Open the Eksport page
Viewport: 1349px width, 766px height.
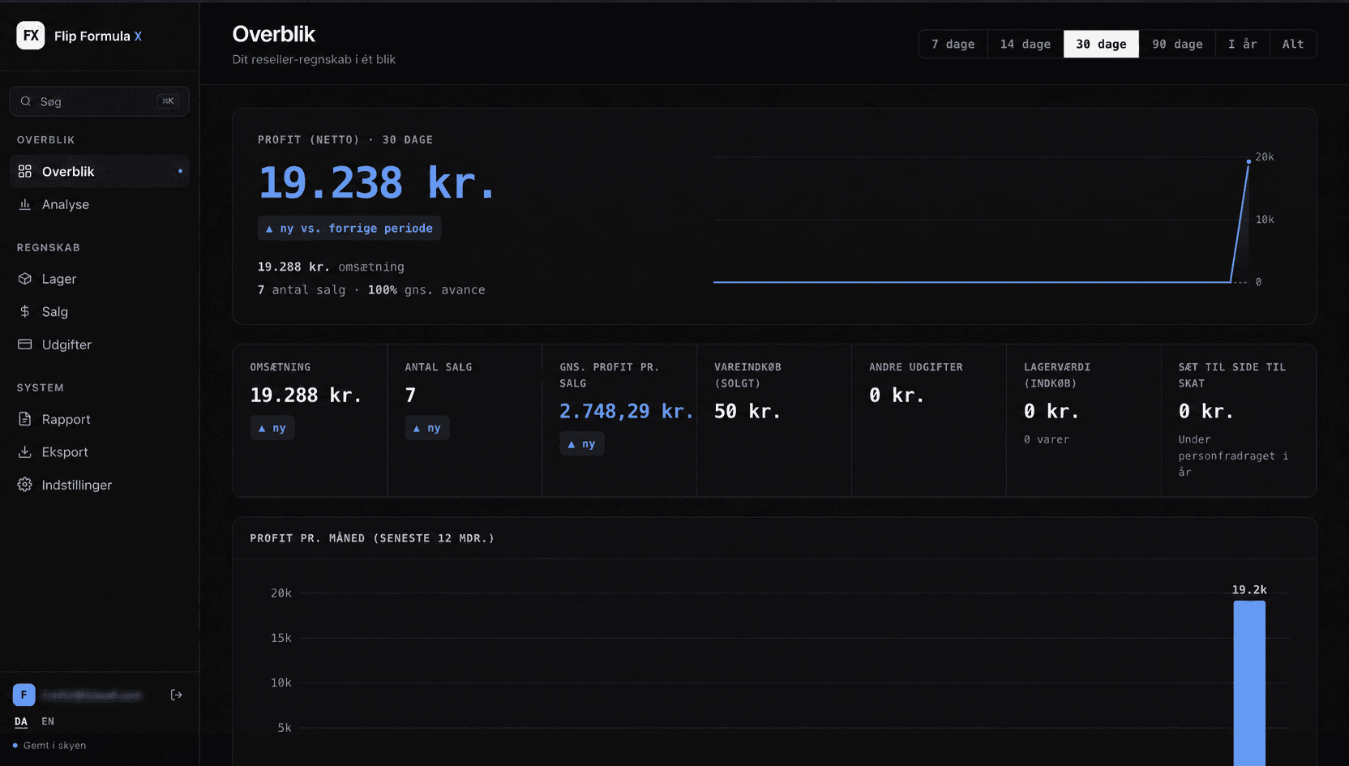[x=99, y=451]
